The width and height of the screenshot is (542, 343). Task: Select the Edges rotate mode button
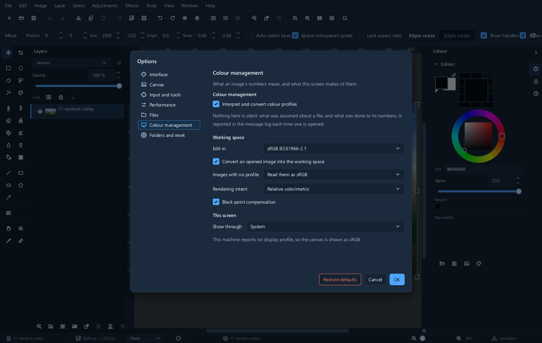point(457,35)
